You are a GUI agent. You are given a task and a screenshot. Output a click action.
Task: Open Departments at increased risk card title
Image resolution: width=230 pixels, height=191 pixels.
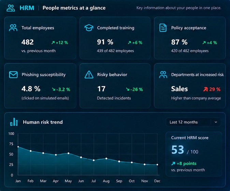pyautogui.click(x=198, y=75)
